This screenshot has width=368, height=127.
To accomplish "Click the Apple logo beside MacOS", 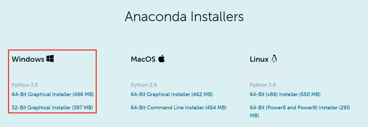I will [x=161, y=59].
